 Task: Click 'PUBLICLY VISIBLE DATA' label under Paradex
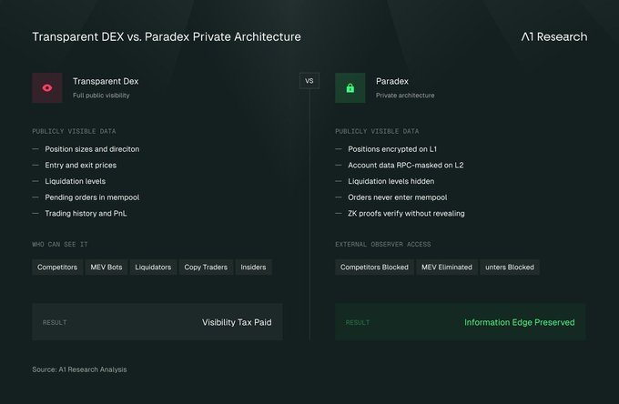(x=377, y=131)
